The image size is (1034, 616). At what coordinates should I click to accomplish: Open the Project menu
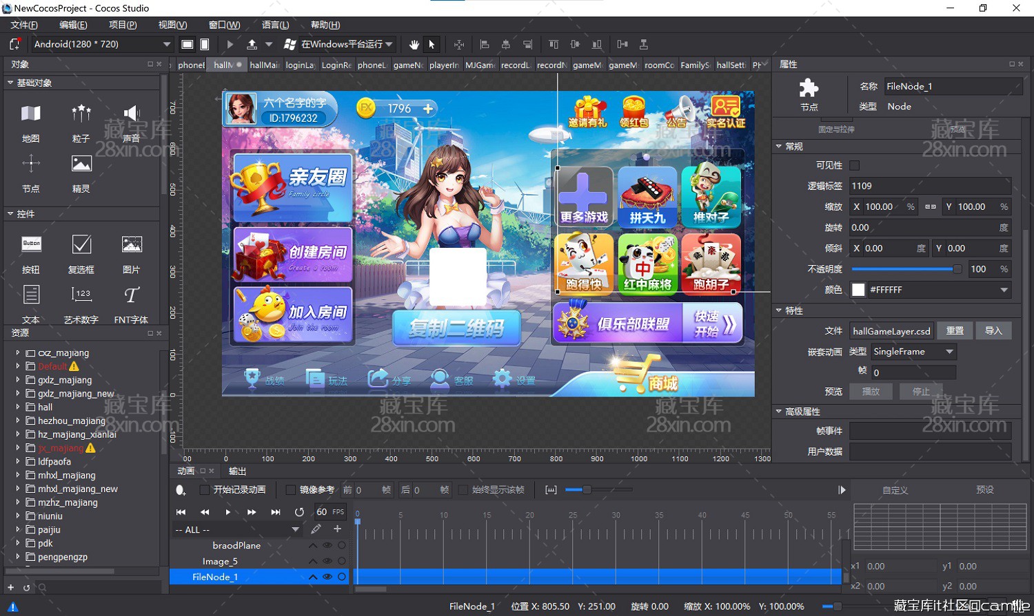[x=123, y=25]
